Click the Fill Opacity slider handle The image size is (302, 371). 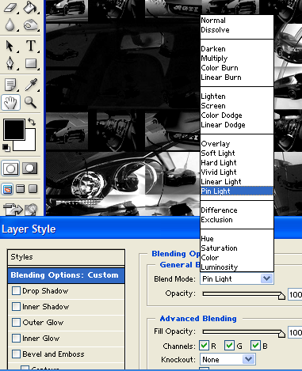(x=281, y=334)
